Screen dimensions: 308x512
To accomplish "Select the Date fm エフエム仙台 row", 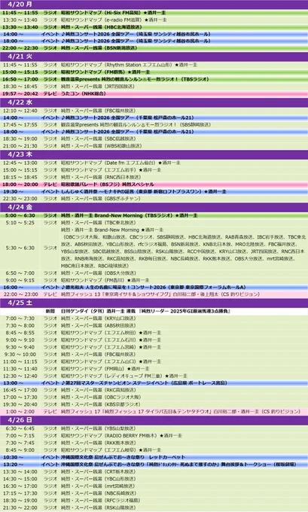I will (x=154, y=163).
